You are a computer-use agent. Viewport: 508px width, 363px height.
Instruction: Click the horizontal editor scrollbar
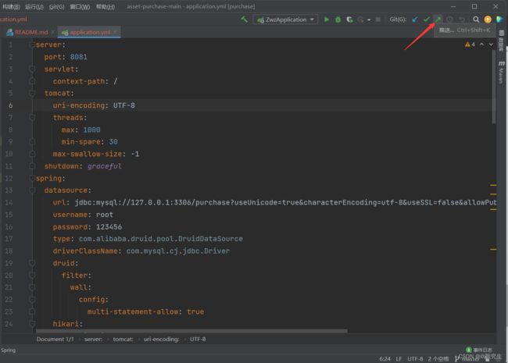tap(191, 331)
